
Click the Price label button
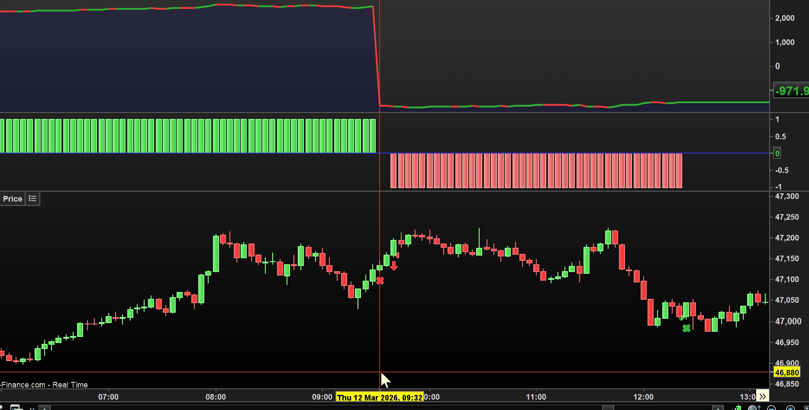click(13, 199)
